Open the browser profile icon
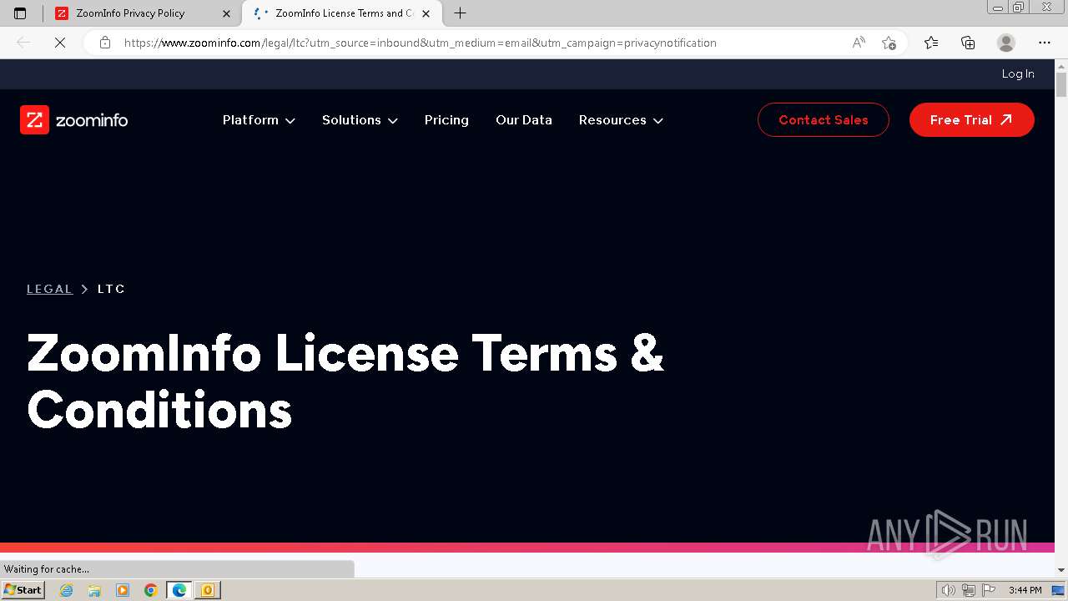 pyautogui.click(x=1006, y=43)
